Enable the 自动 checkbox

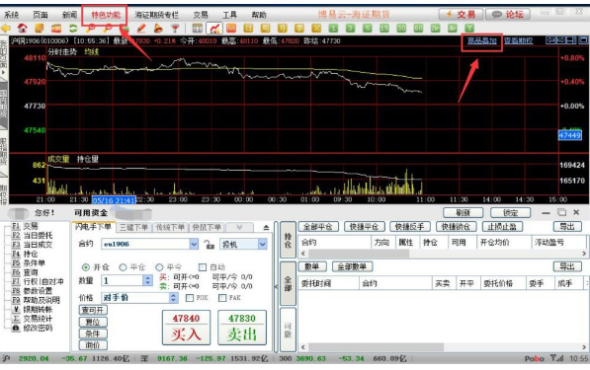click(203, 267)
